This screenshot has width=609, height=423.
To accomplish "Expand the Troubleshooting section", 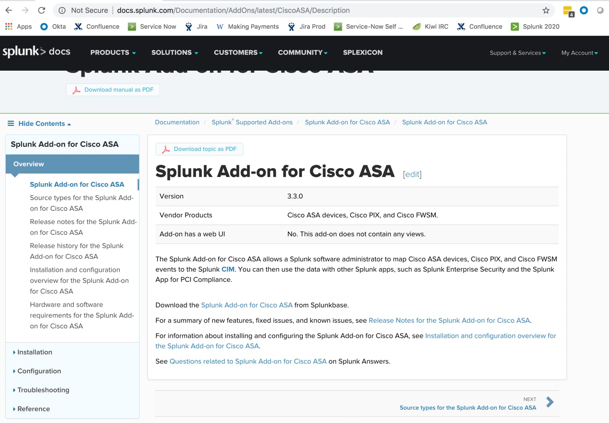I will 41,390.
